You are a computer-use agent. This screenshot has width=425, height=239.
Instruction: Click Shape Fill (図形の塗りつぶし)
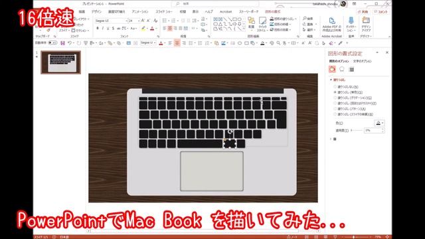click(x=283, y=19)
